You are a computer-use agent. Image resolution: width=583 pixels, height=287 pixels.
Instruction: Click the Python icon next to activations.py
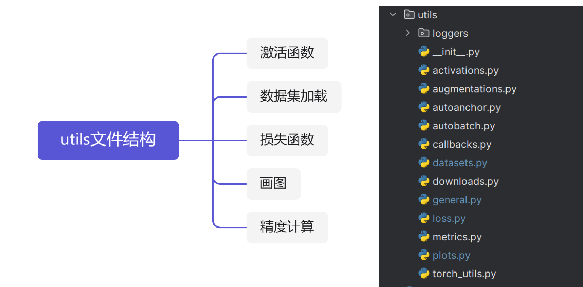[424, 70]
